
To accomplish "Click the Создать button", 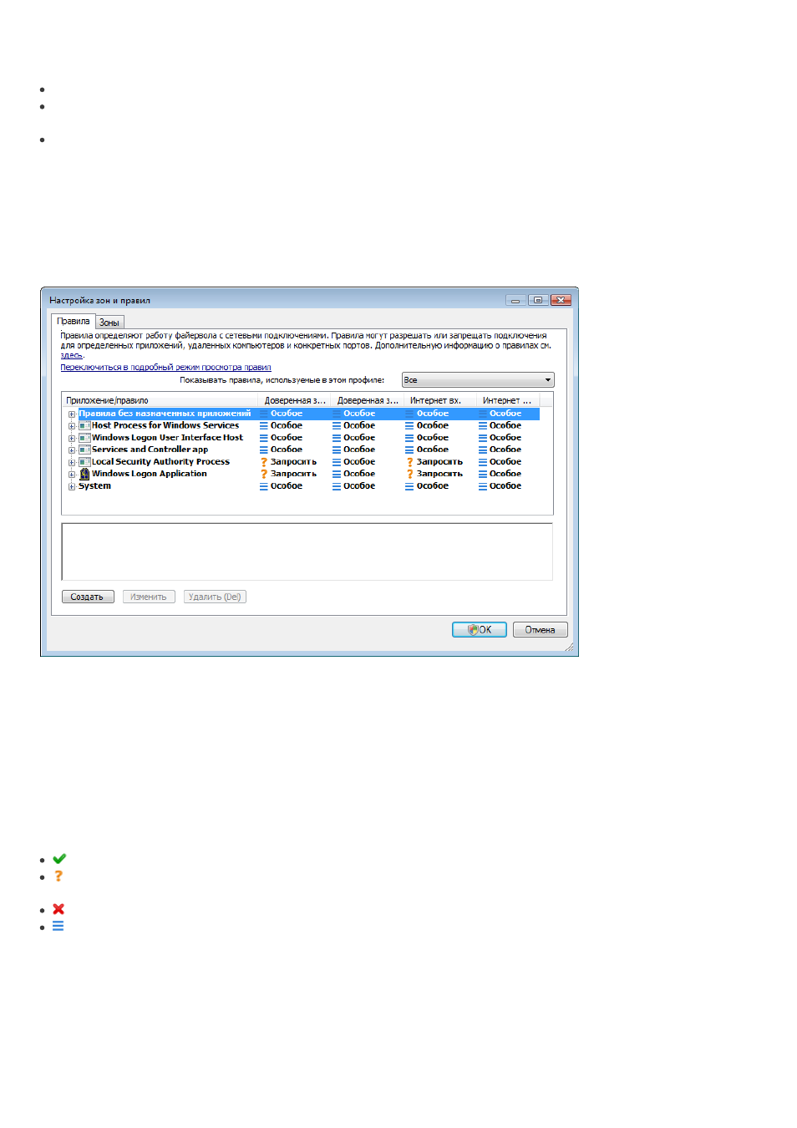I will 88,597.
